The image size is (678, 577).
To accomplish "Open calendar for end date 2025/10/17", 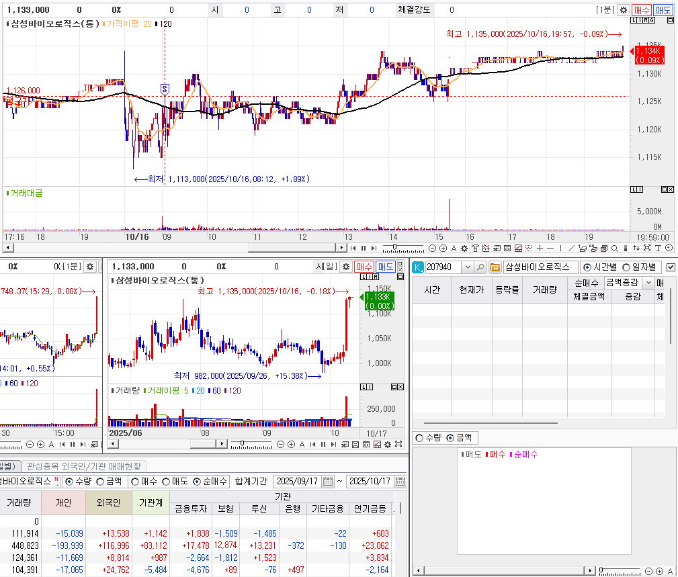I will coord(400,481).
